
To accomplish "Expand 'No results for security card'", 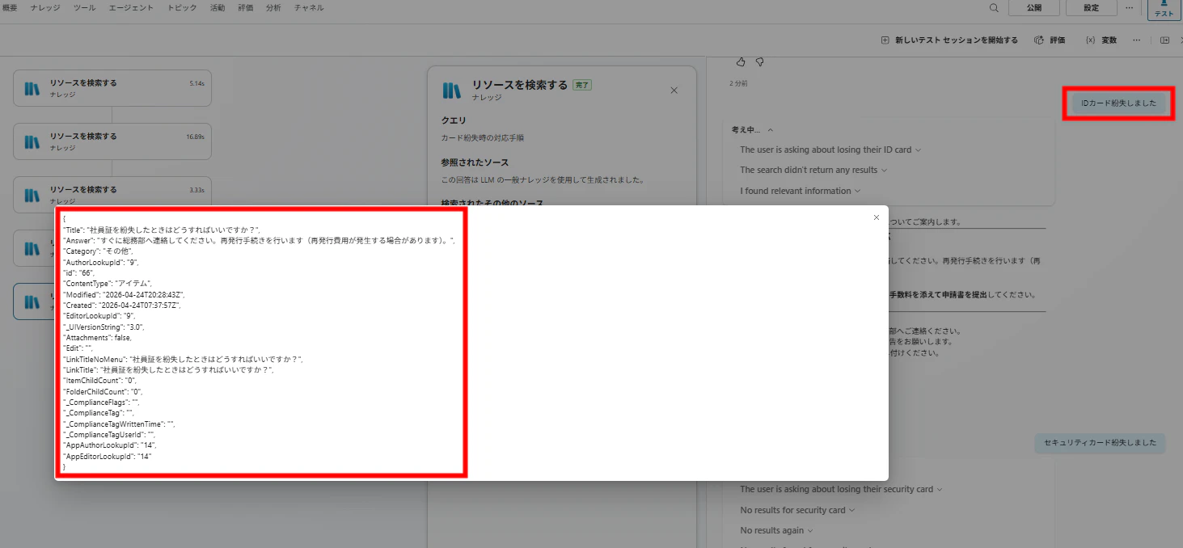I will pos(797,510).
